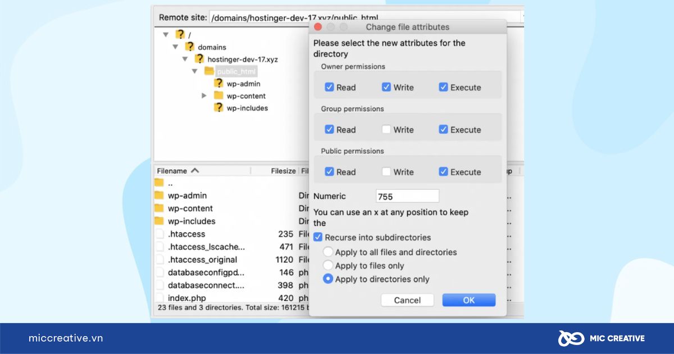This screenshot has width=674, height=354.
Task: Select the .htaccess_lscache... file name
Action: pyautogui.click(x=206, y=247)
